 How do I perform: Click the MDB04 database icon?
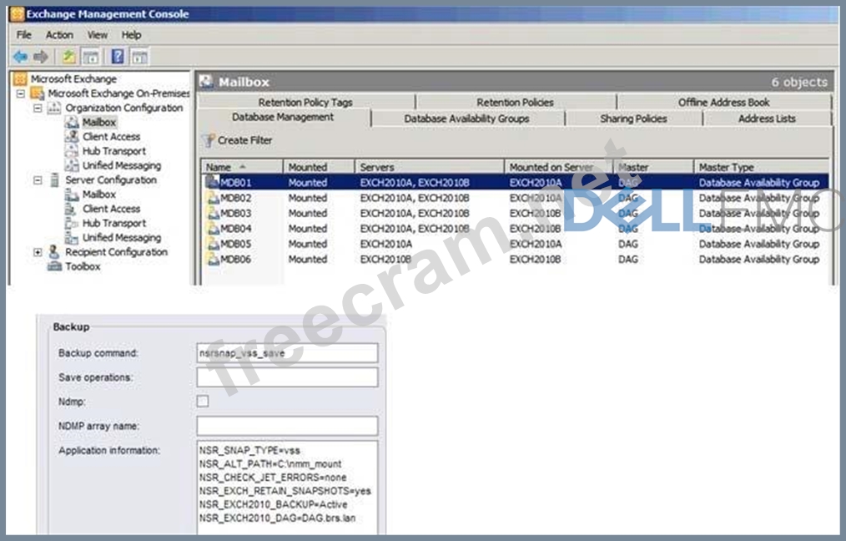pos(213,229)
